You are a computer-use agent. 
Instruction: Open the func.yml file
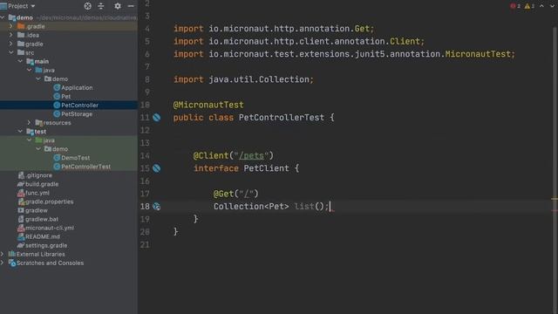point(33,193)
